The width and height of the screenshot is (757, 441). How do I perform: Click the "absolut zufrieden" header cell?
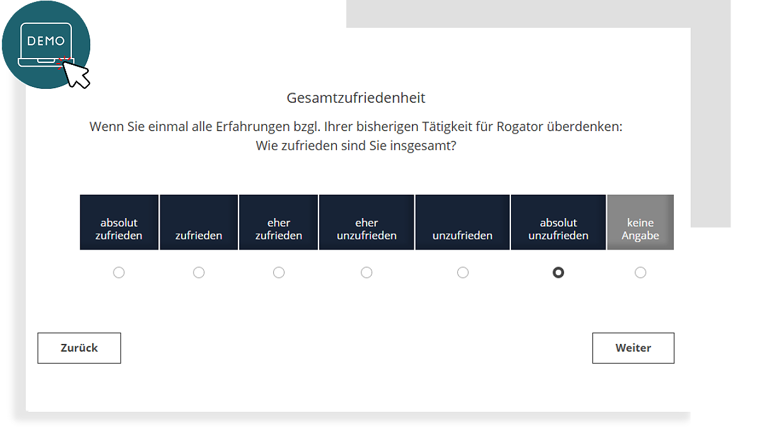(119, 222)
